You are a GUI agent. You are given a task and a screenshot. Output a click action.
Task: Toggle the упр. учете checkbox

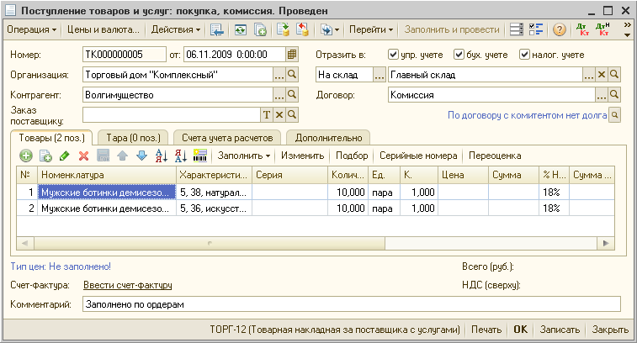393,55
